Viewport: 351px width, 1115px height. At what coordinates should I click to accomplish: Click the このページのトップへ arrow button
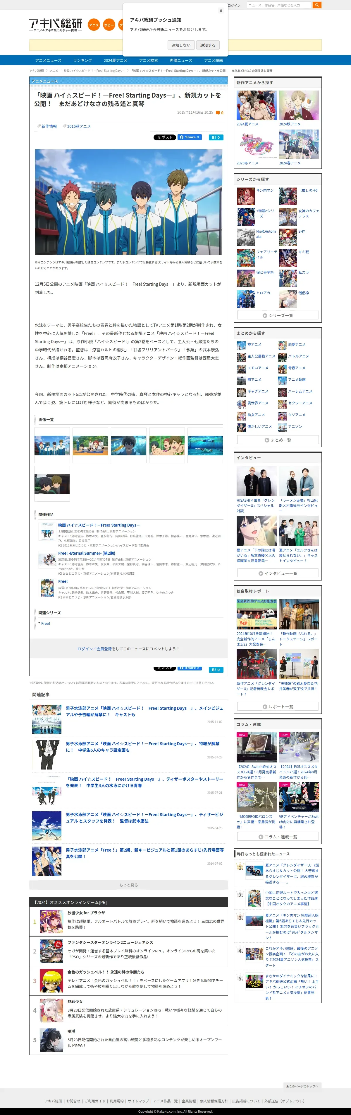pos(302,1086)
